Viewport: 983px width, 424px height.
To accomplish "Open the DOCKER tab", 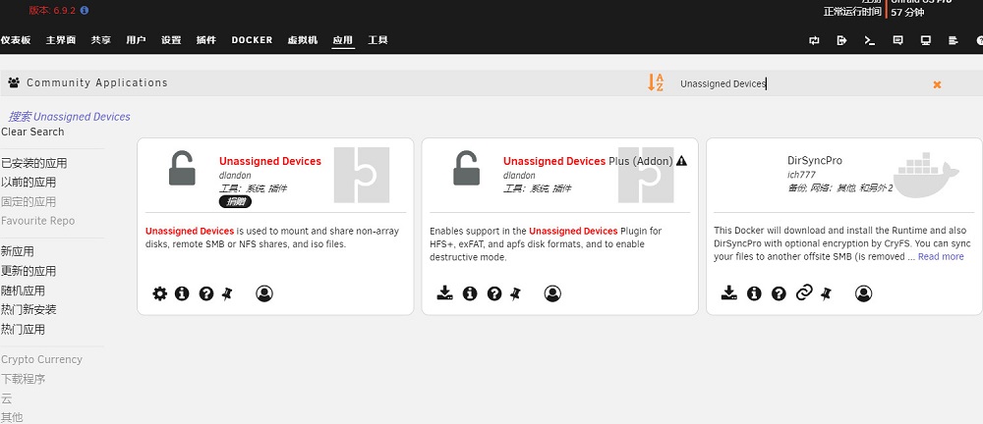I will tap(252, 40).
